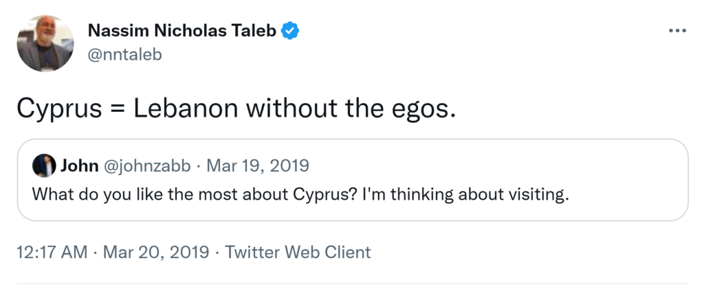The height and width of the screenshot is (302, 704).
Task: Click the 12:17 AM timestamp
Action: (52, 252)
